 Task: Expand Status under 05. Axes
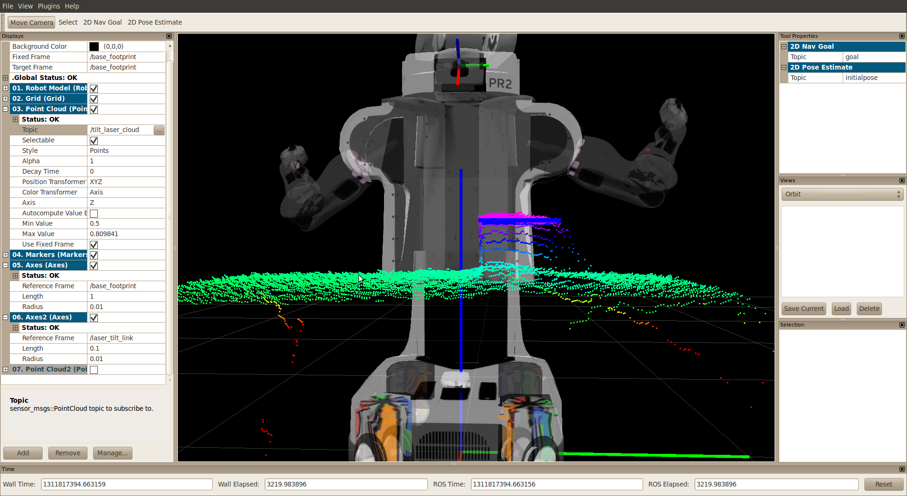point(15,275)
